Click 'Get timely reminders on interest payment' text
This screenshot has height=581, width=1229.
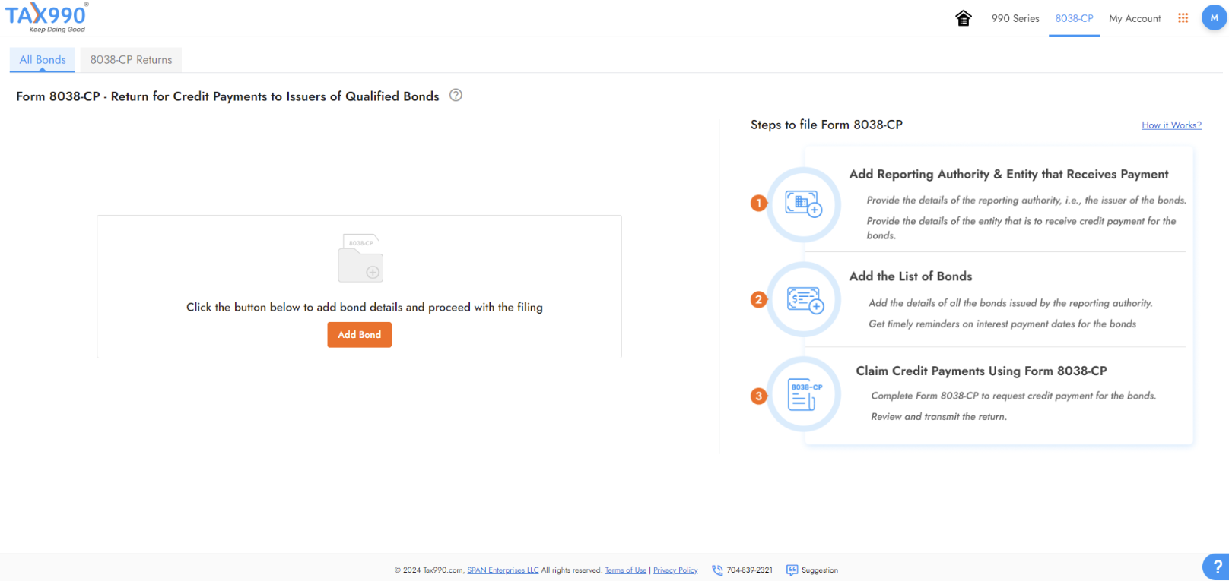coord(1002,324)
